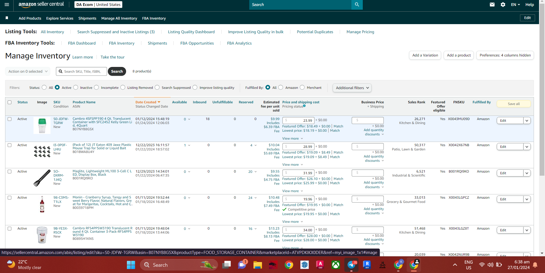Open the Wi-Fi network tray icon

coord(482,265)
